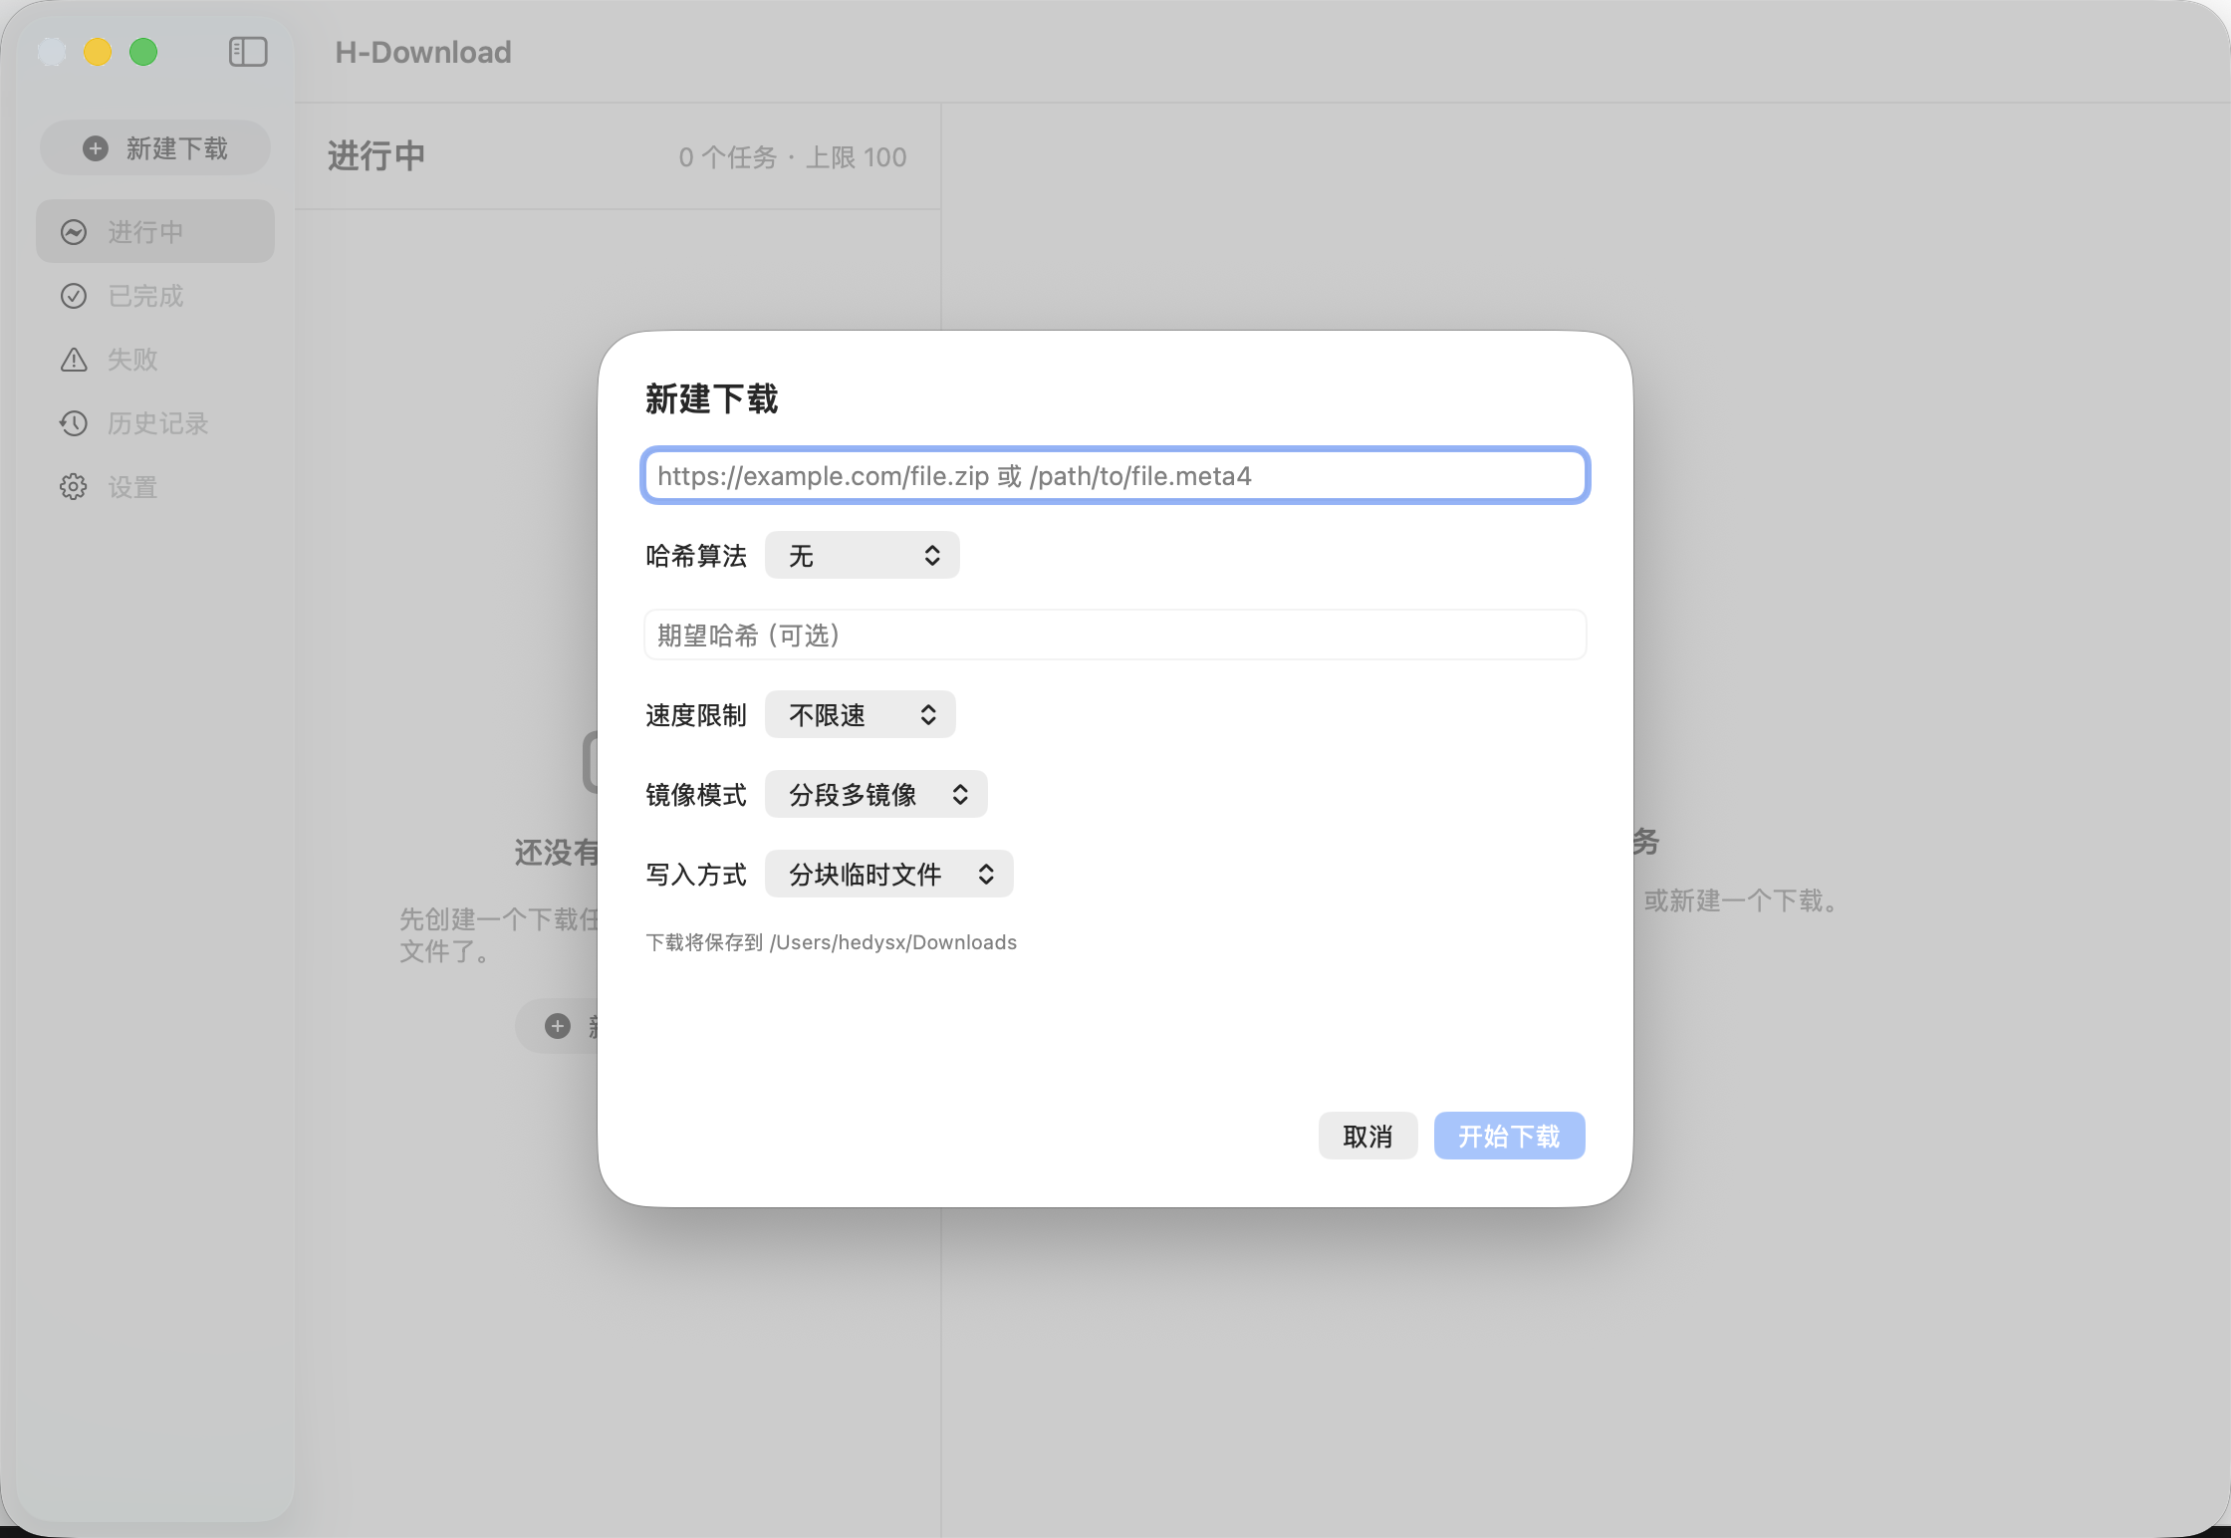Screen dimensions: 2231x1538
Task: Select the 已完成 sidebar item
Action: (145, 296)
